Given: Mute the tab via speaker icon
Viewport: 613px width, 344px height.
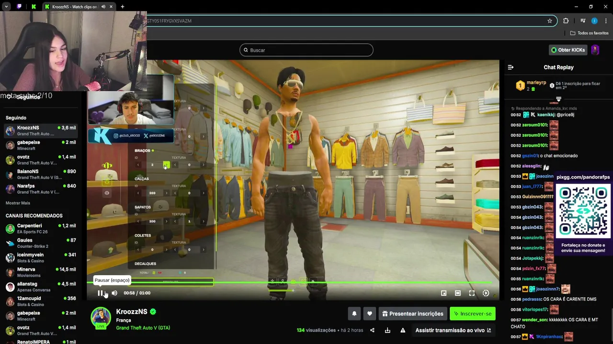Looking at the screenshot, I should point(103,7).
